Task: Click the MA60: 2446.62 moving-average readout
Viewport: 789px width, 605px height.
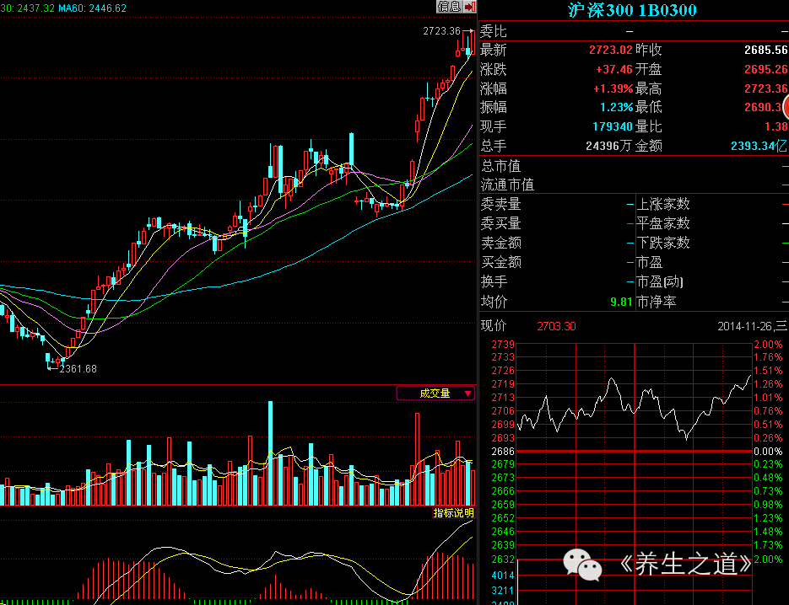Action: [93, 8]
